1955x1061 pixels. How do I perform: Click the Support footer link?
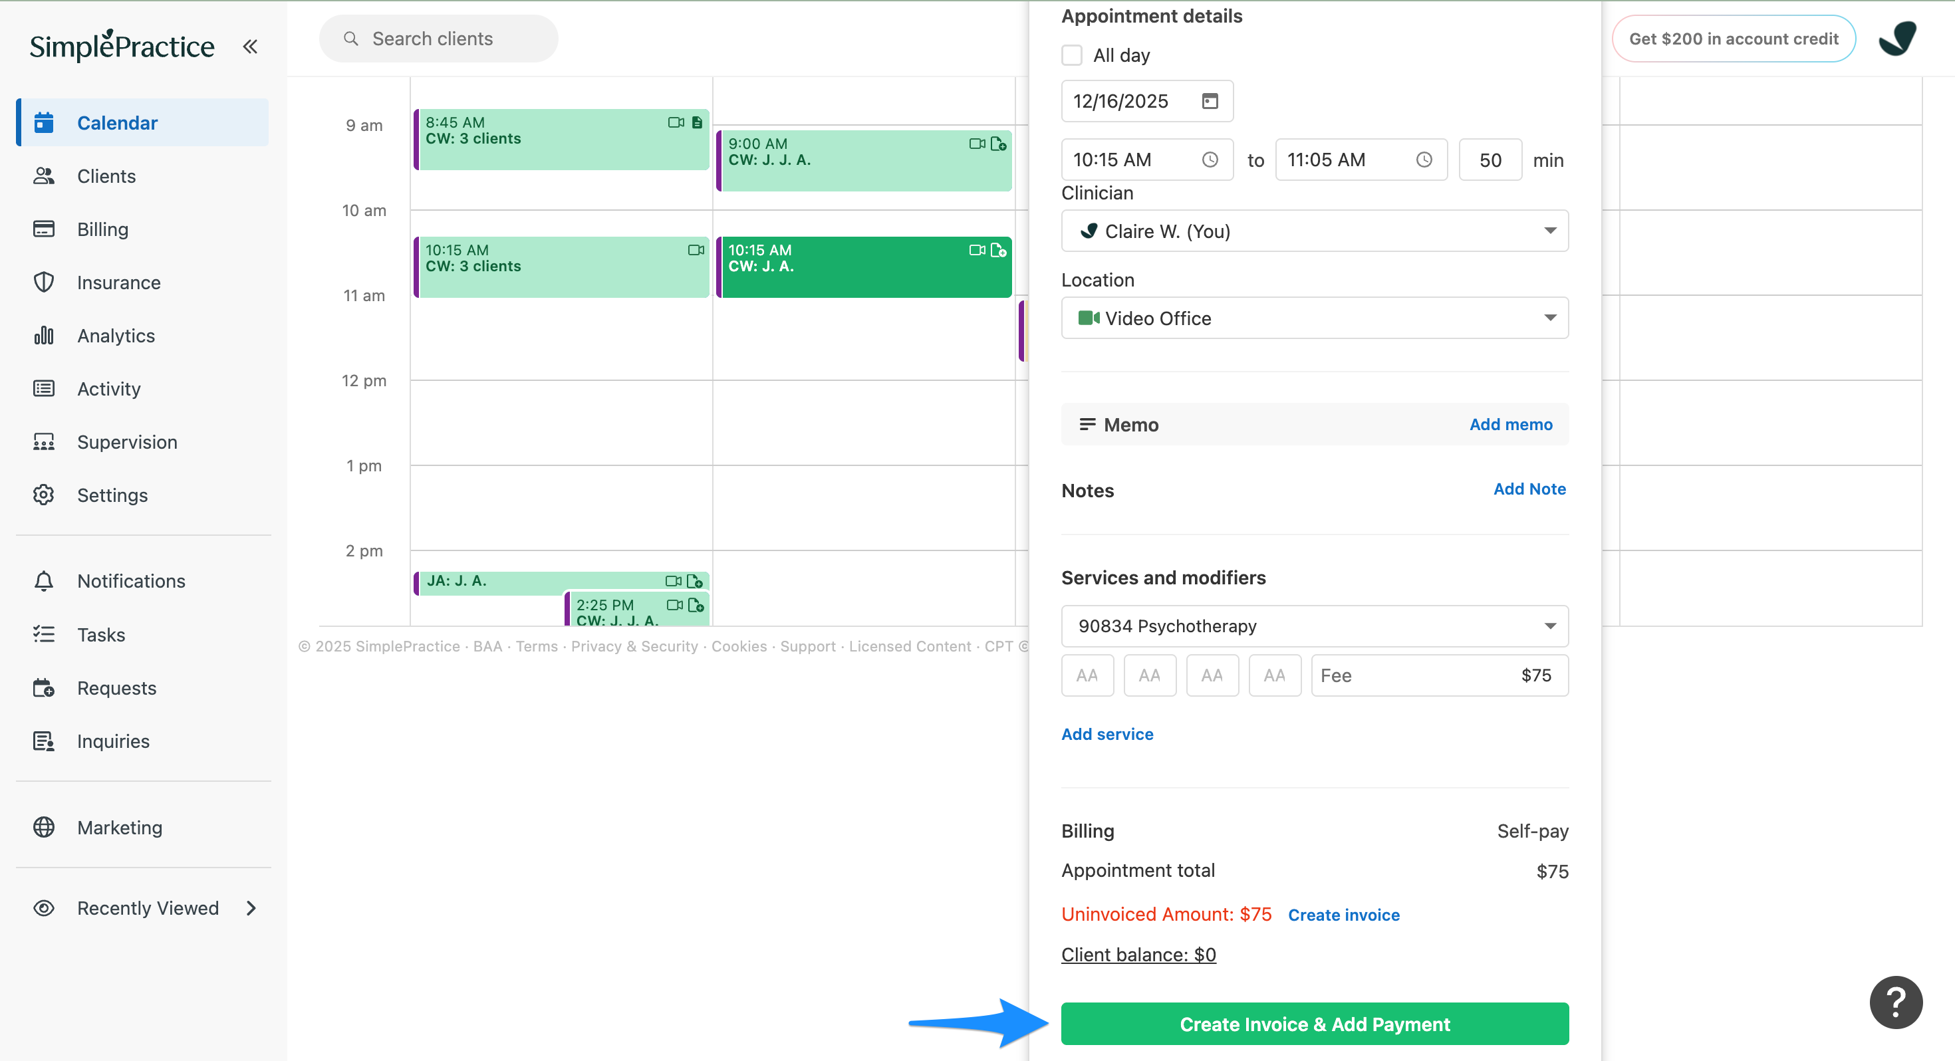[807, 646]
